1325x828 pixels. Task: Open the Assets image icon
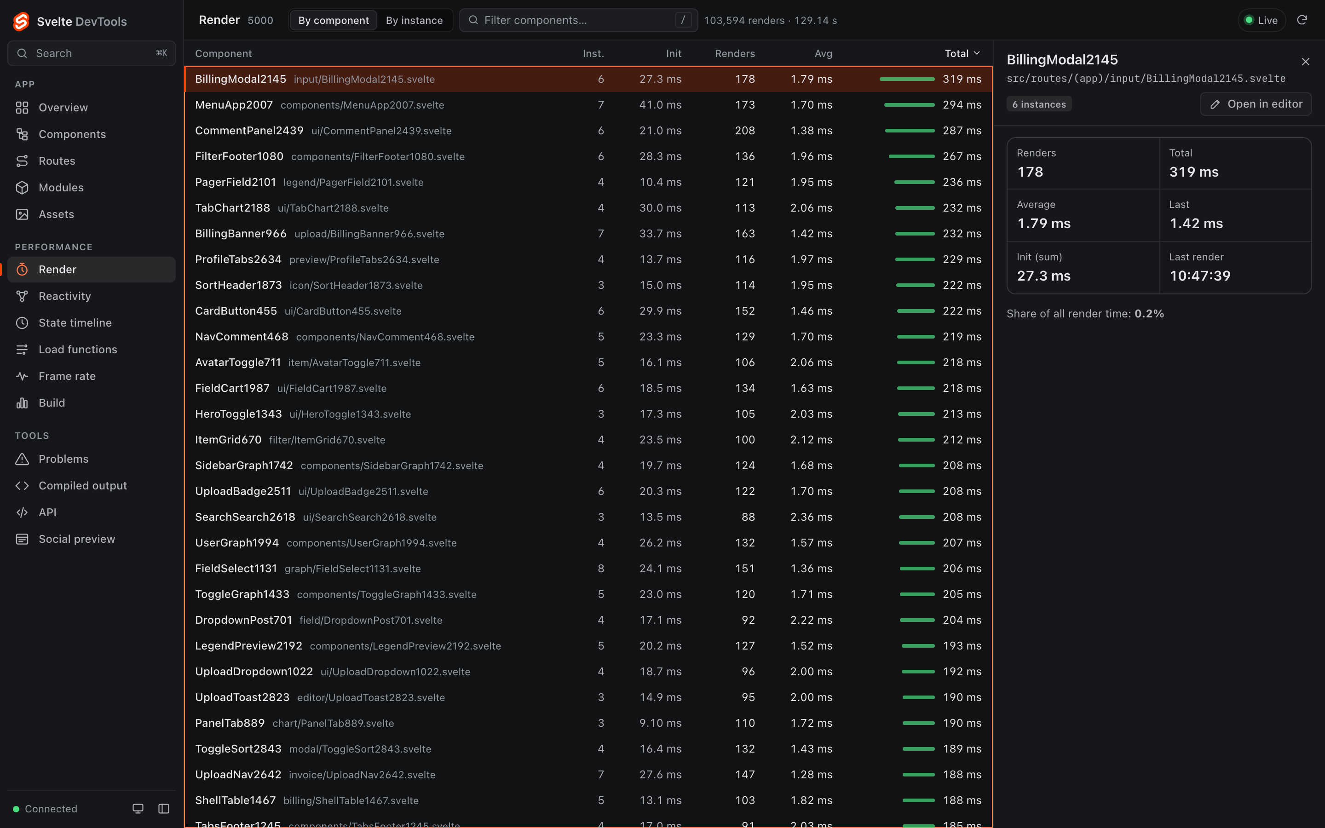point(22,214)
